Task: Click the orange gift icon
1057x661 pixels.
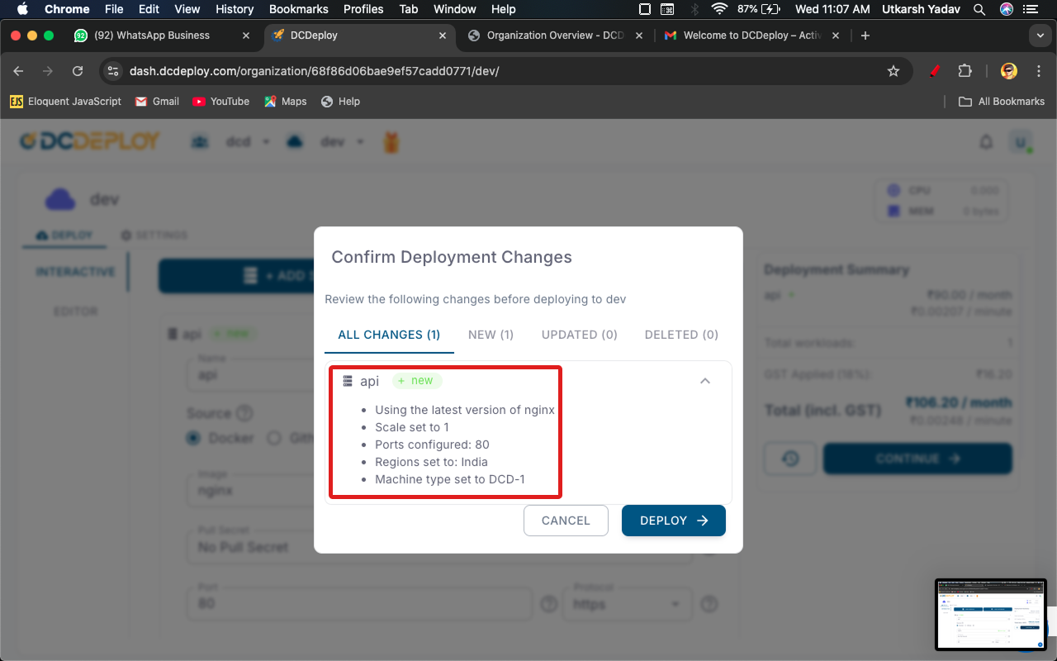Action: click(392, 142)
